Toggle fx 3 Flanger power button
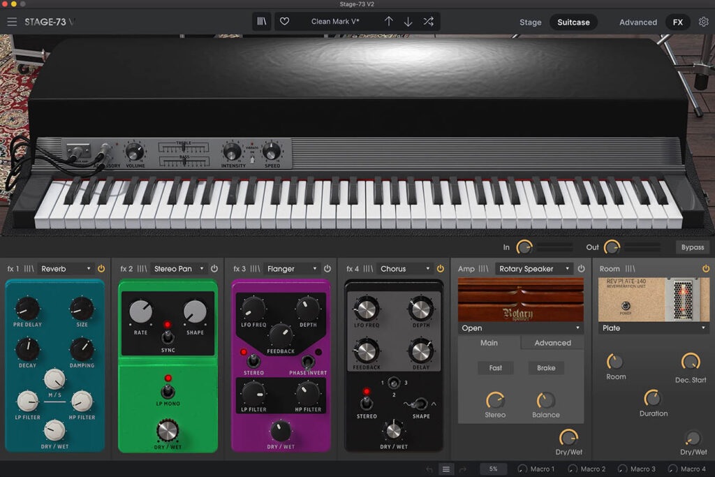The image size is (715, 477). [327, 269]
